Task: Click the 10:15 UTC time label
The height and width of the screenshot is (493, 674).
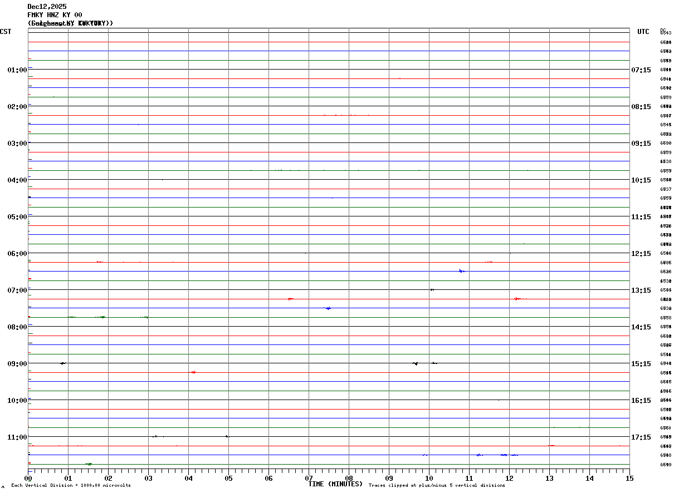Action: (641, 180)
